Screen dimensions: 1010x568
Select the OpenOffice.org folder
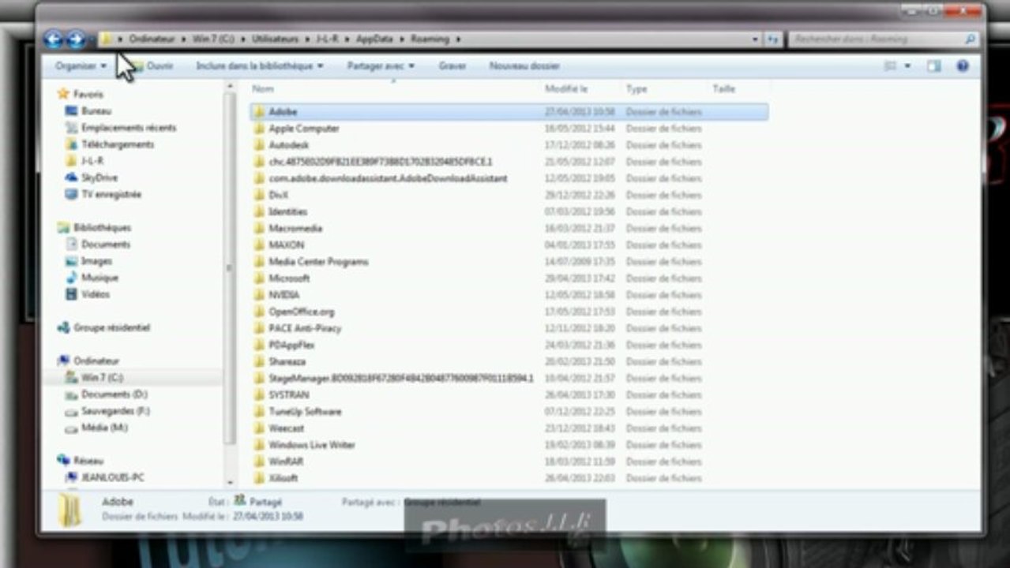[x=301, y=312]
